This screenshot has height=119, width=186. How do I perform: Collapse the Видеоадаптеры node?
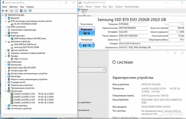click(x=6, y=36)
